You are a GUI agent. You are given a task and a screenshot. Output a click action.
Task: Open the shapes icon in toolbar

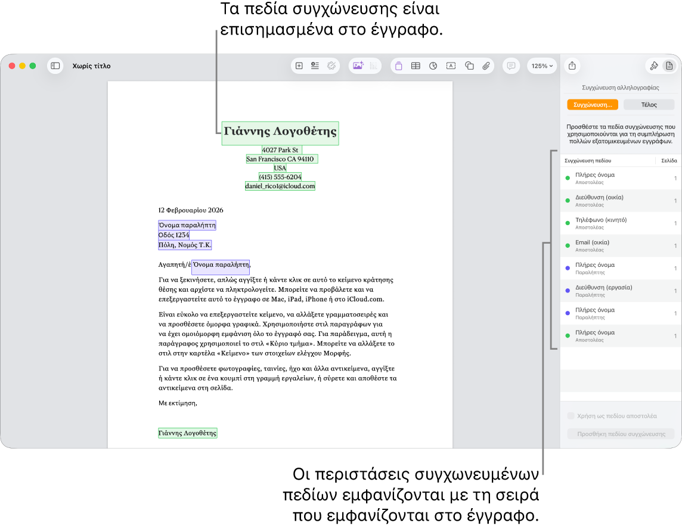(469, 66)
